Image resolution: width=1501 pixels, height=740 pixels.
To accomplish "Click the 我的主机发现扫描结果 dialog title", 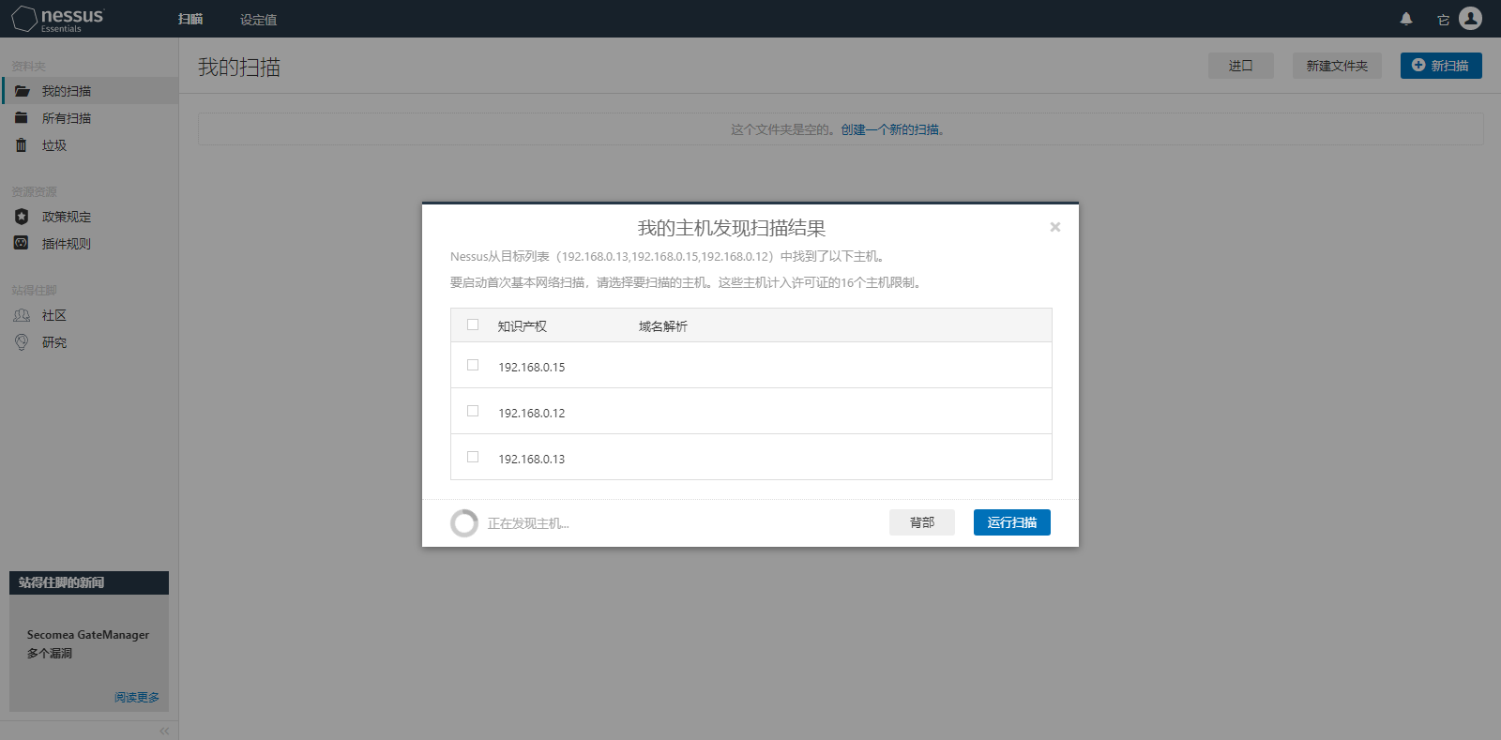I will click(732, 228).
